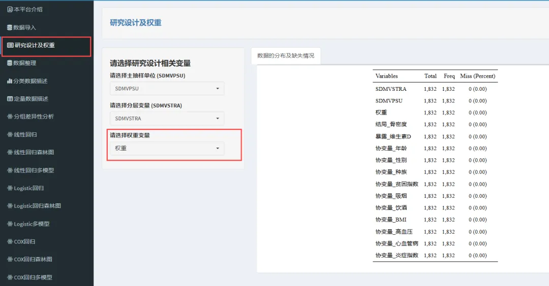Click the 分组差异性分析 icon
The width and height of the screenshot is (549, 286).
10,117
